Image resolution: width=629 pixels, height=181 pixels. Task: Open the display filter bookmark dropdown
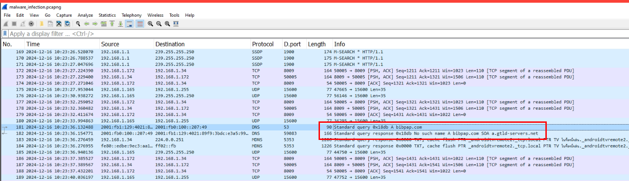[5, 34]
